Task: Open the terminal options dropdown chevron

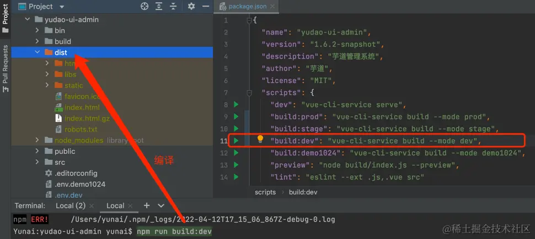Action: [x=161, y=205]
